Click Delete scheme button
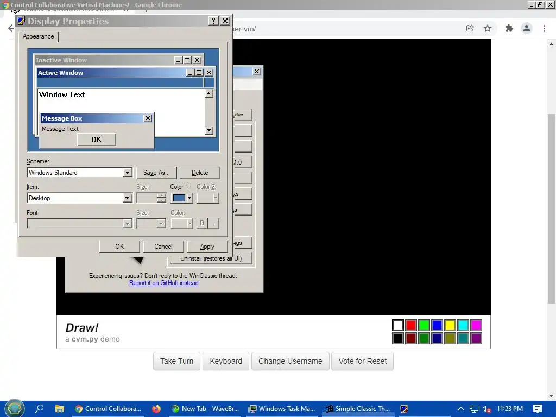The image size is (556, 417). click(200, 173)
